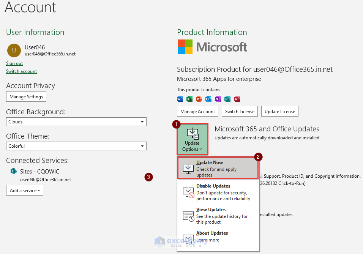This screenshot has height=254, width=363.
Task: Click the Excel app icon
Action: click(x=189, y=99)
